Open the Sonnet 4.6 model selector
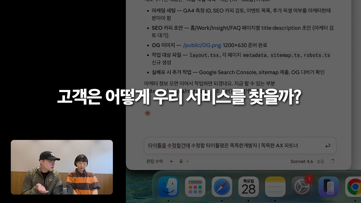The width and height of the screenshot is (361, 203). 307,161
